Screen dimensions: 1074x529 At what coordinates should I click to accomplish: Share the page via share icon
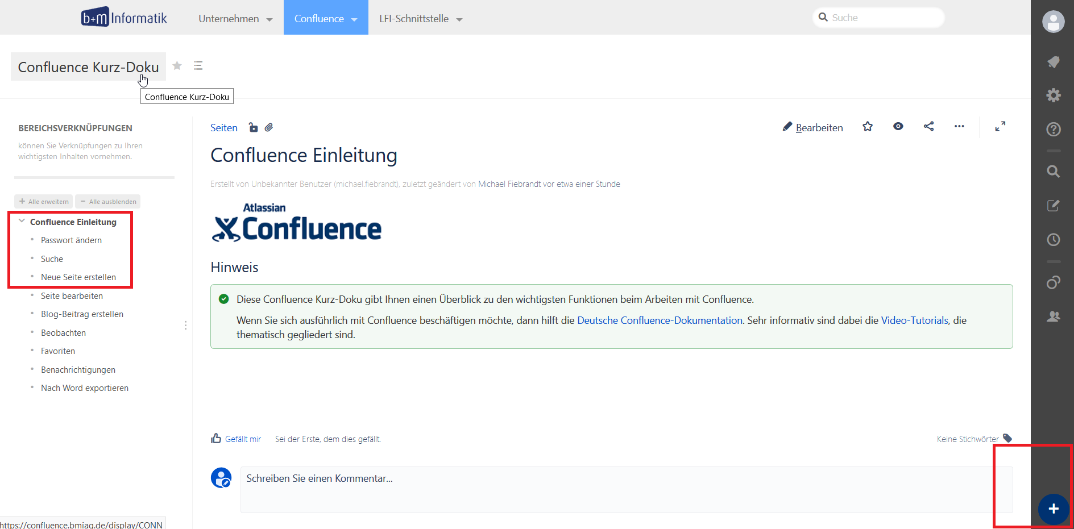tap(928, 127)
